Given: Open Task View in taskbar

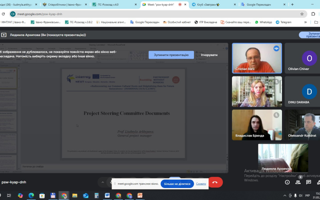Looking at the screenshot, I should (9, 196).
